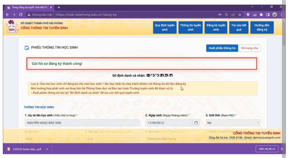Open the Hướng dẫn đăng ký page
The image size is (290, 158).
[x=262, y=27]
